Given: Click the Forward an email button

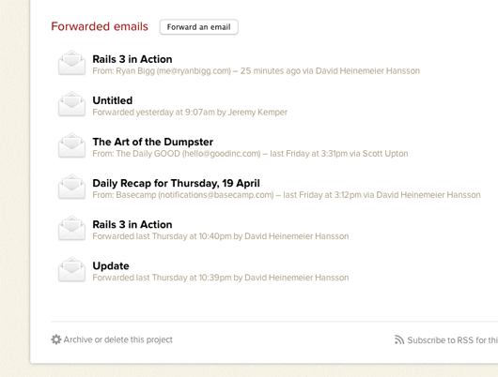Looking at the screenshot, I should (x=199, y=27).
